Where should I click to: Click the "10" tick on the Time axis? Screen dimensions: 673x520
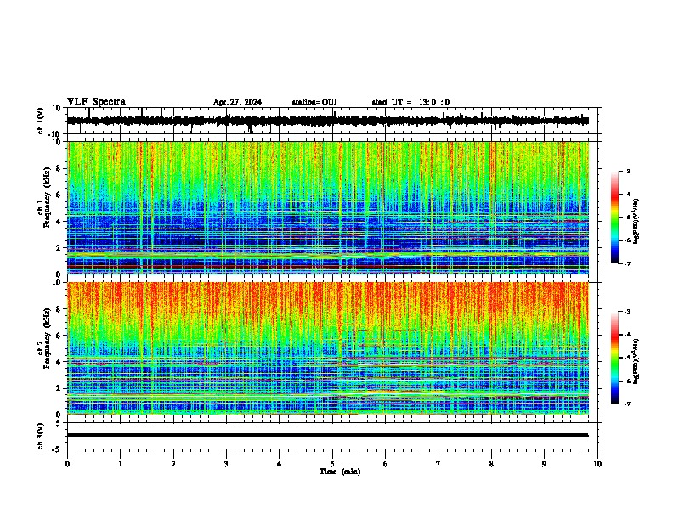pyautogui.click(x=597, y=464)
